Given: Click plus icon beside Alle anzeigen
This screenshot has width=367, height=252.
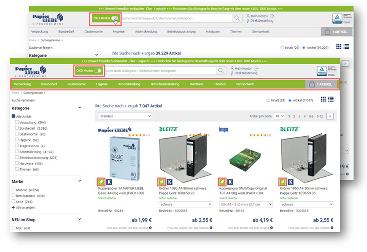Looking at the screenshot, I should [13, 208].
